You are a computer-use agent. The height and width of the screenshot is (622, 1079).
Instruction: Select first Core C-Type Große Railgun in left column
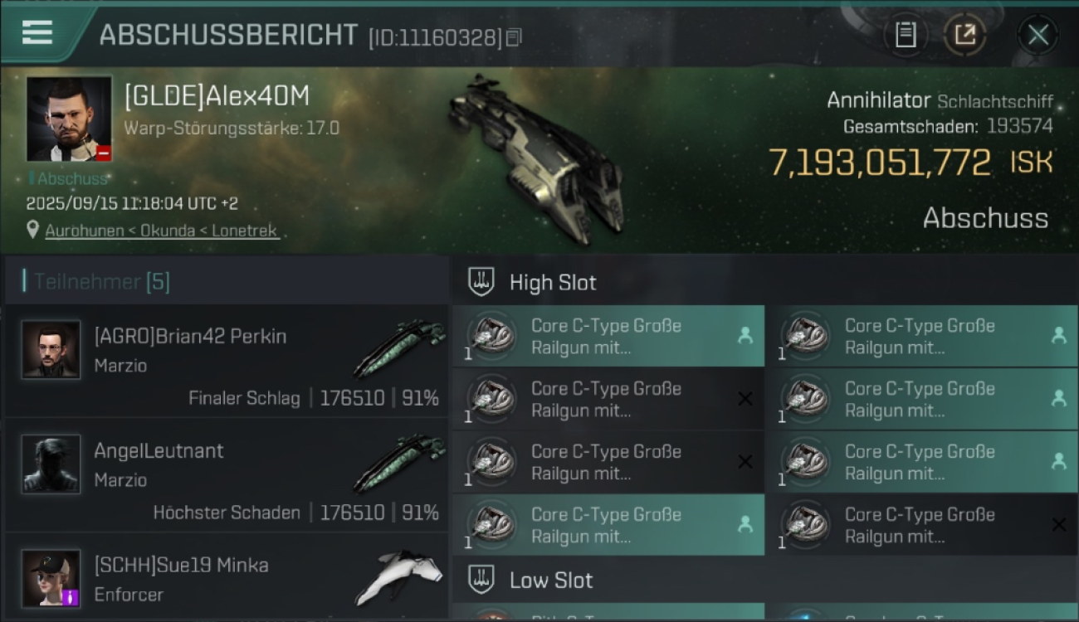click(x=608, y=336)
